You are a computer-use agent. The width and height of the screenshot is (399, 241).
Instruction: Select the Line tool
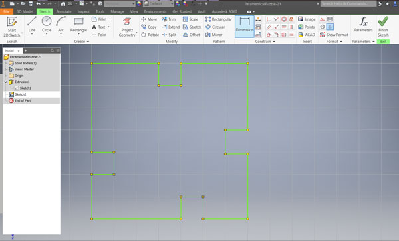pos(32,25)
